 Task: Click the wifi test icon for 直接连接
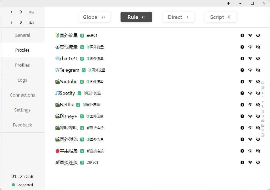250,162
